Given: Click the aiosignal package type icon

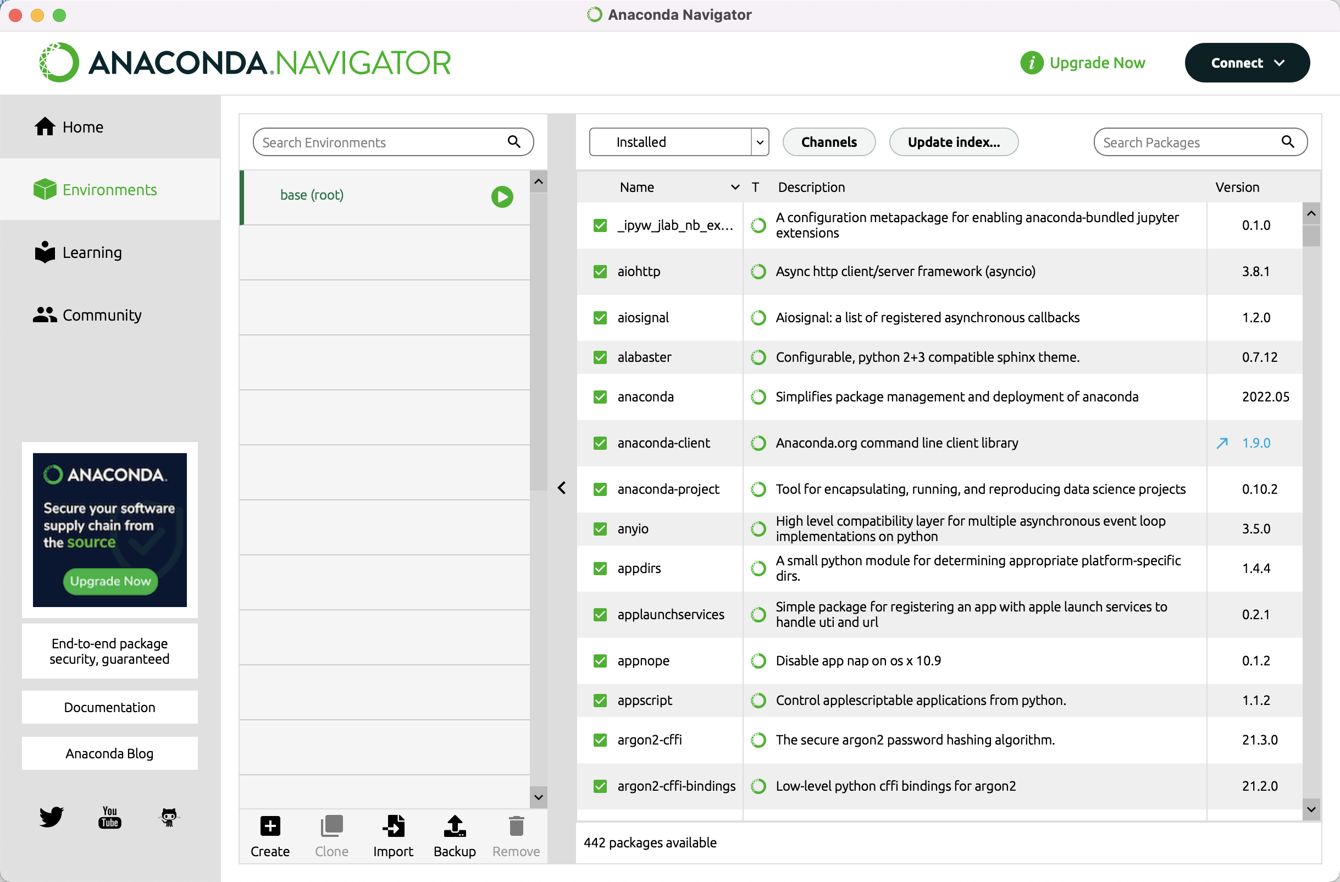Looking at the screenshot, I should 758,318.
